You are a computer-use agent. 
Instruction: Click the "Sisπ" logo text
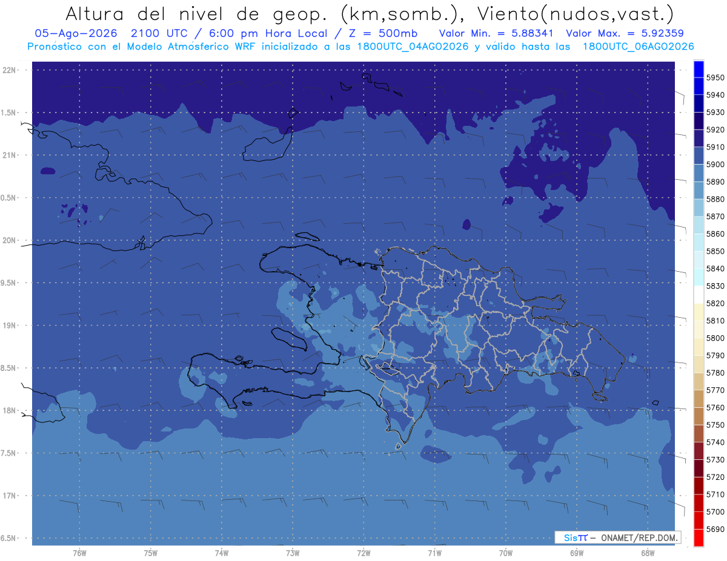coord(576,537)
